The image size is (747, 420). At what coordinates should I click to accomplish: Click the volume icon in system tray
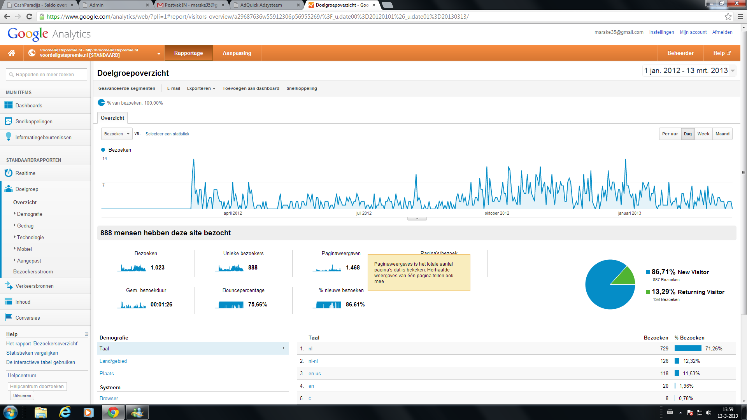pyautogui.click(x=708, y=413)
